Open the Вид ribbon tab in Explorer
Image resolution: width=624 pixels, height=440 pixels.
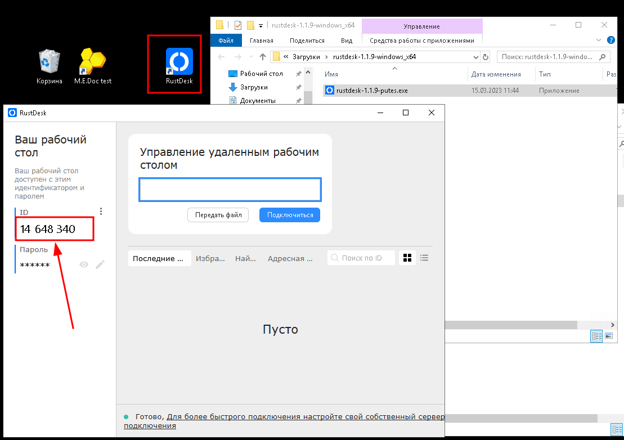click(347, 40)
